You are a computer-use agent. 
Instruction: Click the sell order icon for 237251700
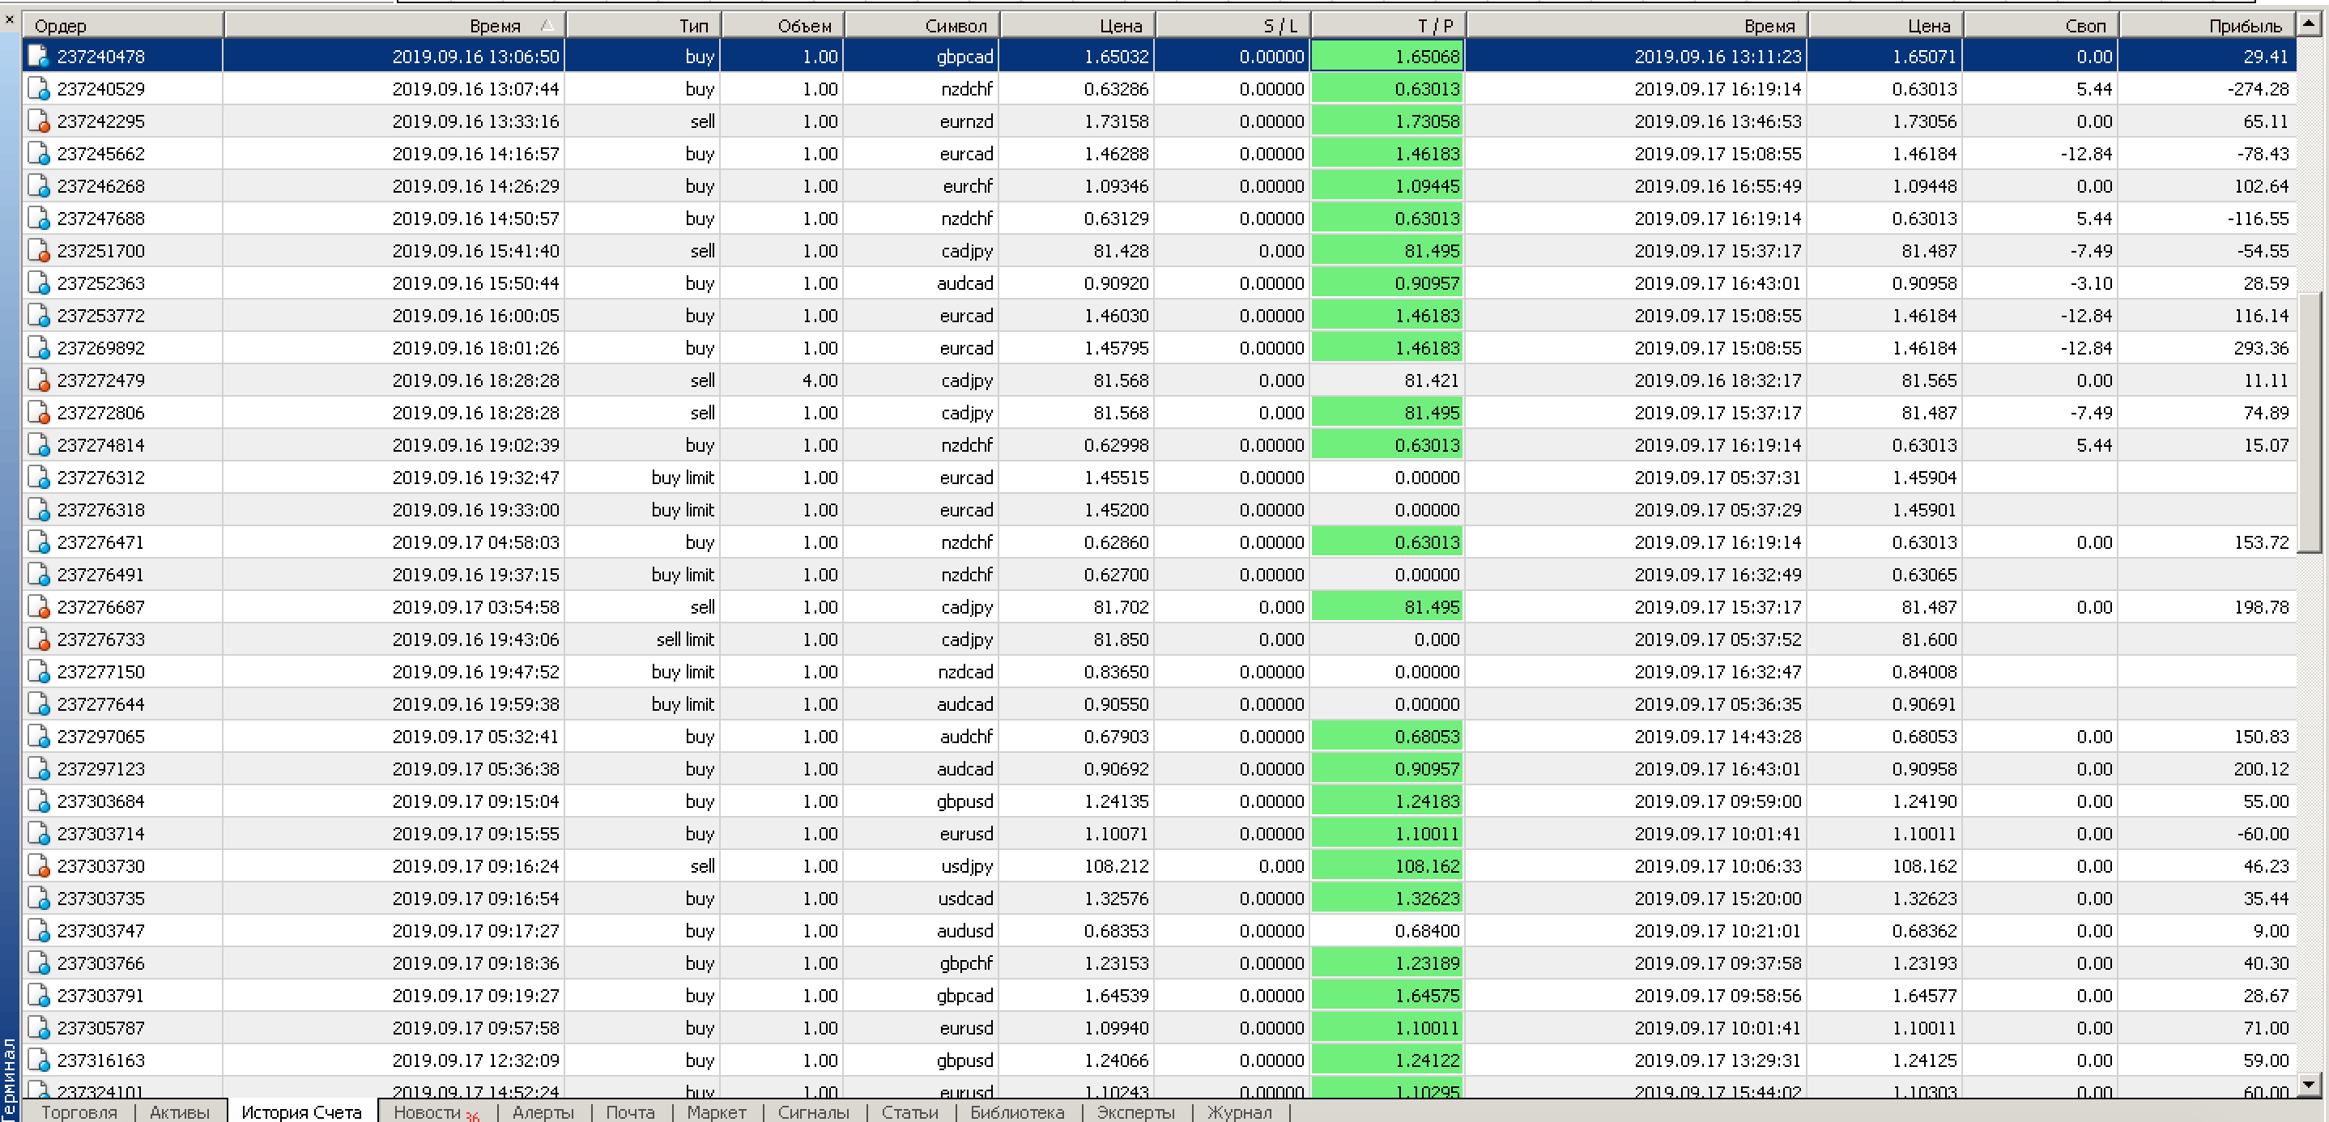click(x=38, y=250)
